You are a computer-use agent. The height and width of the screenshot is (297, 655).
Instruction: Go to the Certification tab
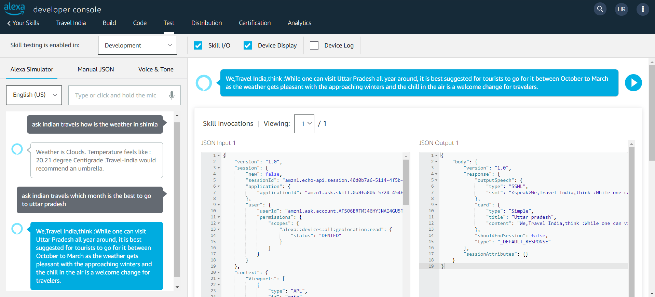[x=255, y=23]
